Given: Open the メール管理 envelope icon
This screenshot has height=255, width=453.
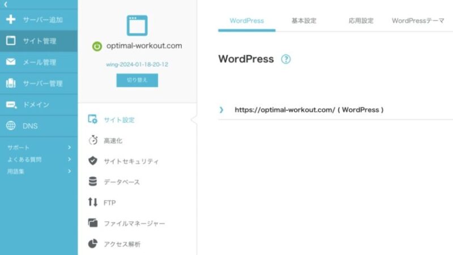Looking at the screenshot, I should (x=11, y=62).
